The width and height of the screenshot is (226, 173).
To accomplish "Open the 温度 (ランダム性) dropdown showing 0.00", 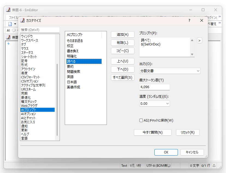I will pyautogui.click(x=154, y=103).
